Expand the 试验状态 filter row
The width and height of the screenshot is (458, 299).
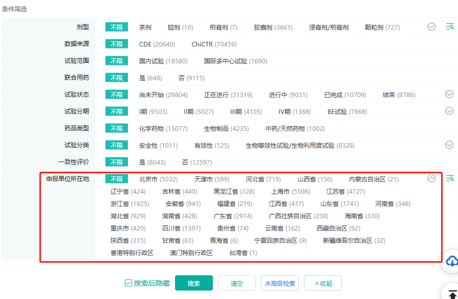[449, 94]
